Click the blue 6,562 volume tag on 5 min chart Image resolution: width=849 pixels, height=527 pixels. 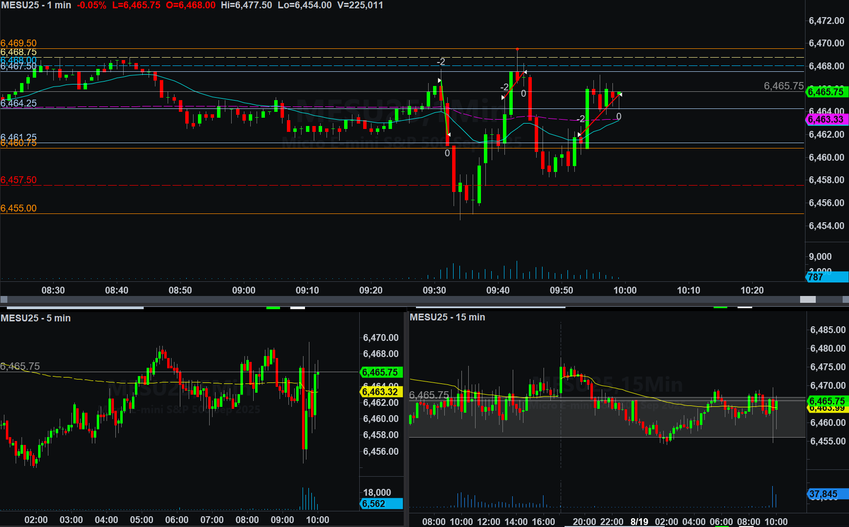380,504
